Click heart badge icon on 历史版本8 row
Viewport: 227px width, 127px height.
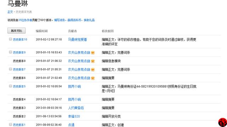pos(93,61)
